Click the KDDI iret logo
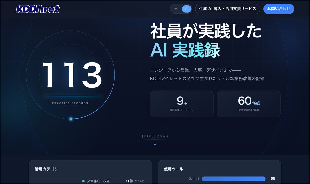This screenshot has height=184, width=310. [38, 9]
